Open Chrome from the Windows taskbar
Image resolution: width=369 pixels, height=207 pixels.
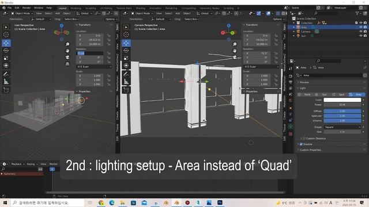click(101, 203)
